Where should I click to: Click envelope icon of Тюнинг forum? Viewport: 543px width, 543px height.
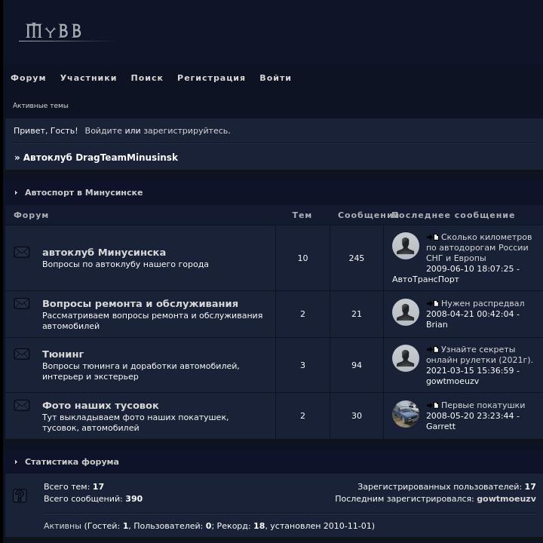21,354
